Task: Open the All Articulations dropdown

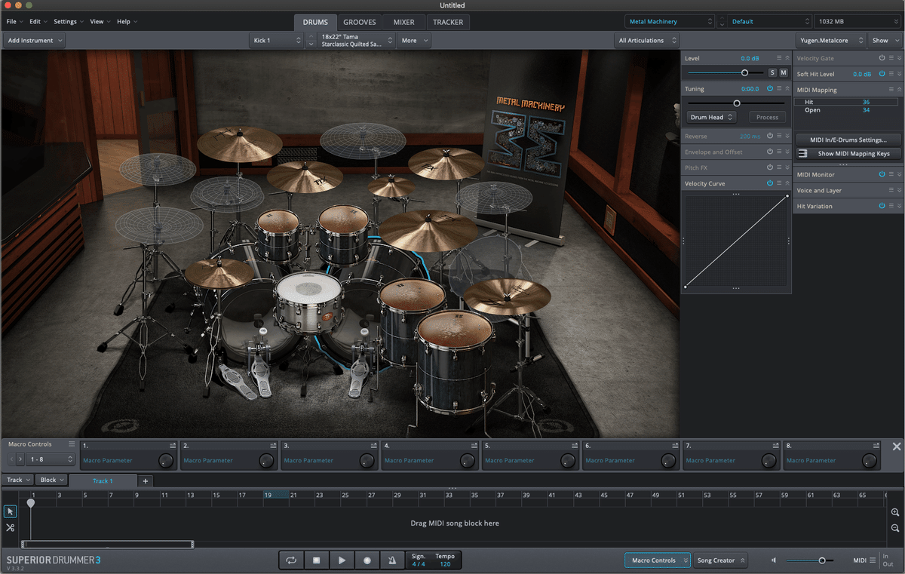Action: [646, 39]
